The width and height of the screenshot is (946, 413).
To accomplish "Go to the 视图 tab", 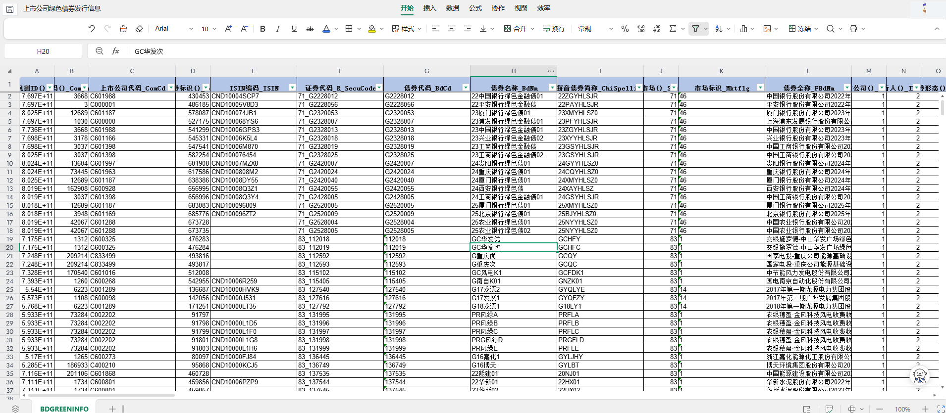I will click(x=521, y=8).
